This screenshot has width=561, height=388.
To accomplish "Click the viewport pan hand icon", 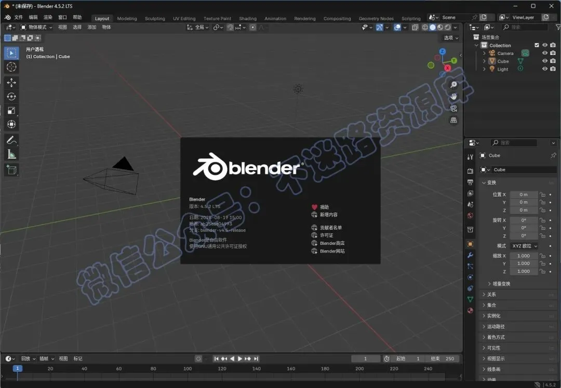I will tap(453, 96).
